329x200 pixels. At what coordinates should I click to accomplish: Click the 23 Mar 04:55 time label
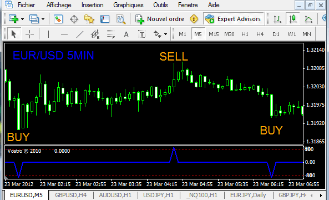[197, 184]
